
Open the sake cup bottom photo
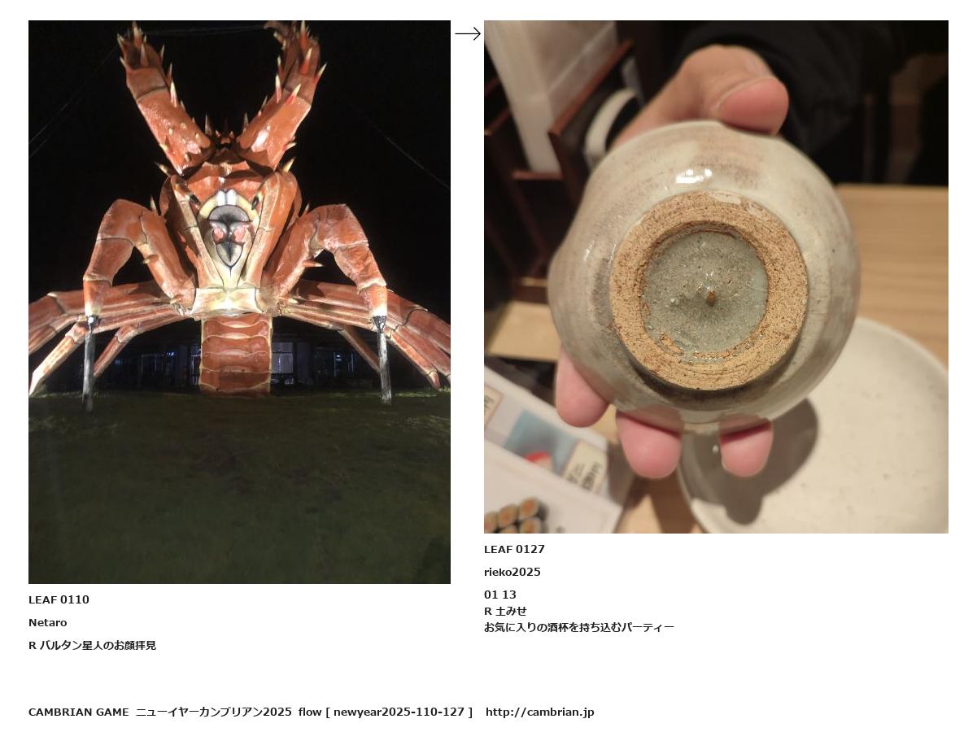click(716, 277)
